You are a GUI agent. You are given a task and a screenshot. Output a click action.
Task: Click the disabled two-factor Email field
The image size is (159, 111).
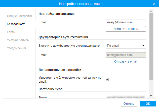click(x=126, y=55)
